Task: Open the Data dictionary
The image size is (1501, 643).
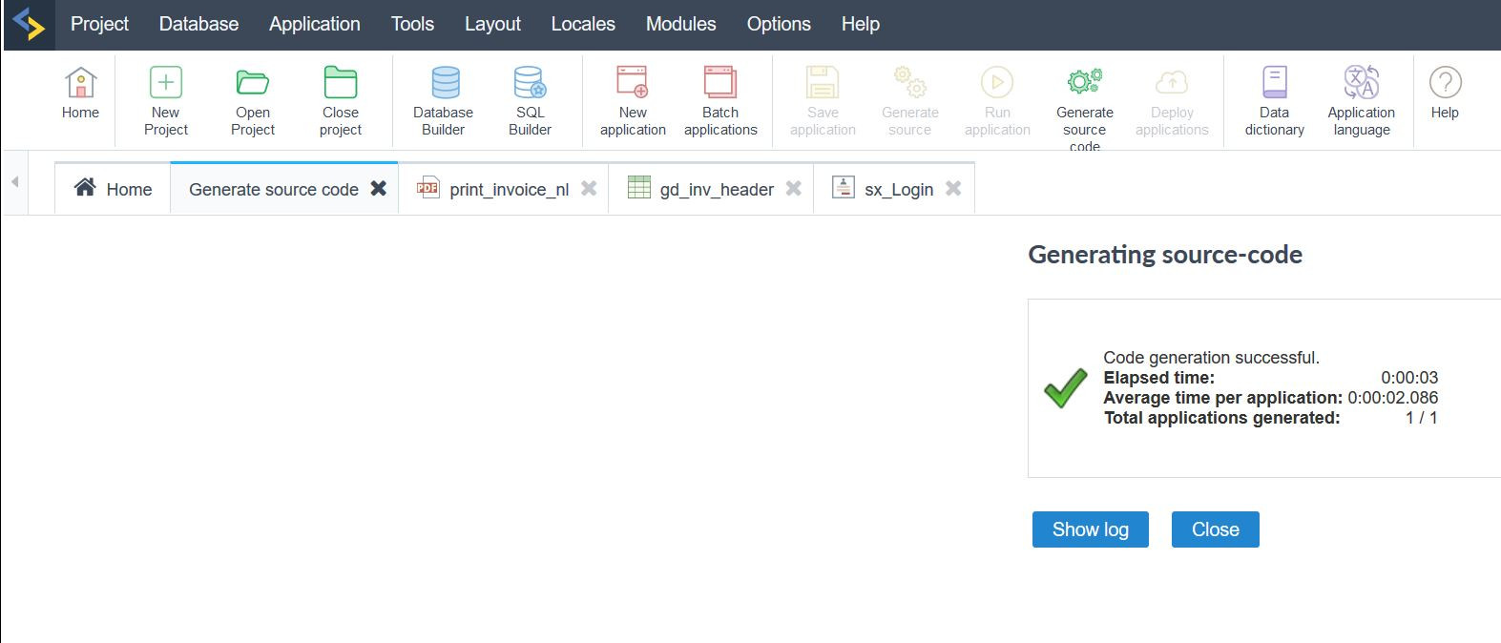Action: click(1274, 102)
